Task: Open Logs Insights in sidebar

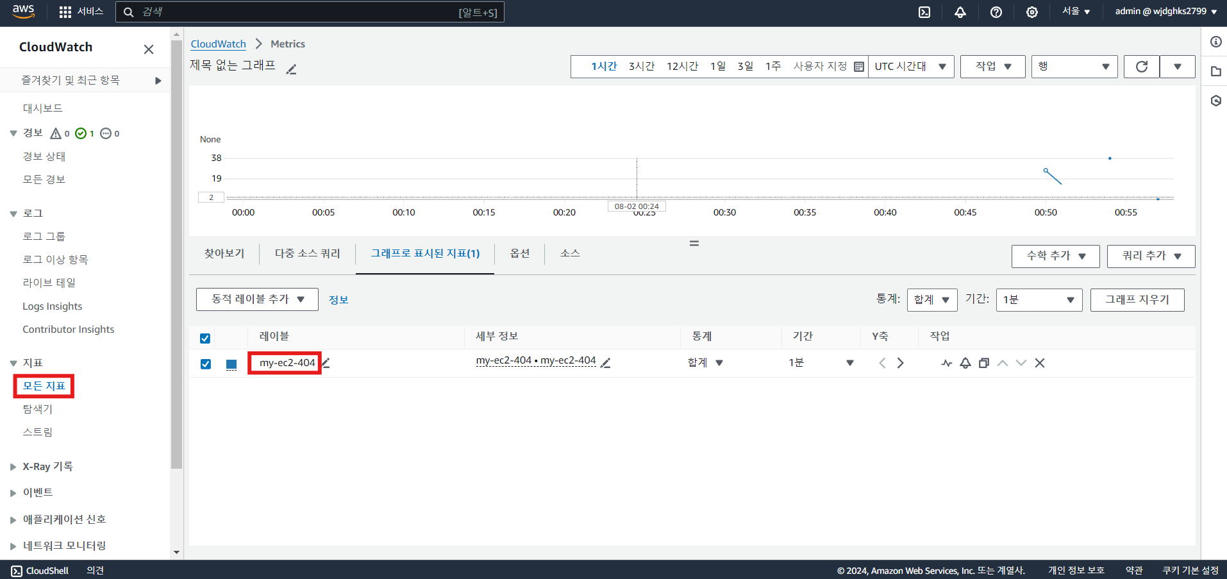Action: coord(53,306)
